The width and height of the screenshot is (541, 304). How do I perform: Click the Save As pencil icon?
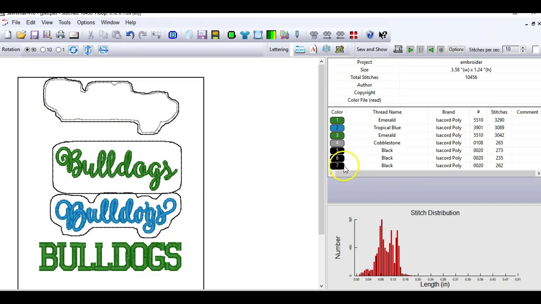click(x=47, y=35)
